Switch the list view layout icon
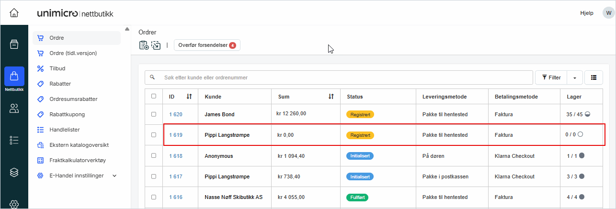616x209 pixels. 593,77
